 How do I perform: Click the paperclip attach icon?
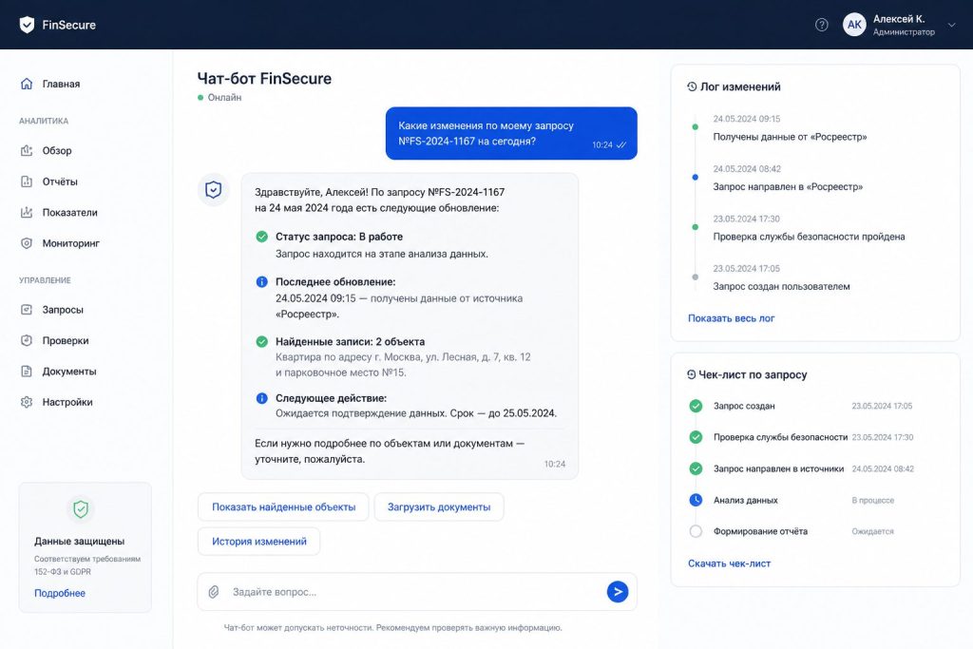pos(214,592)
